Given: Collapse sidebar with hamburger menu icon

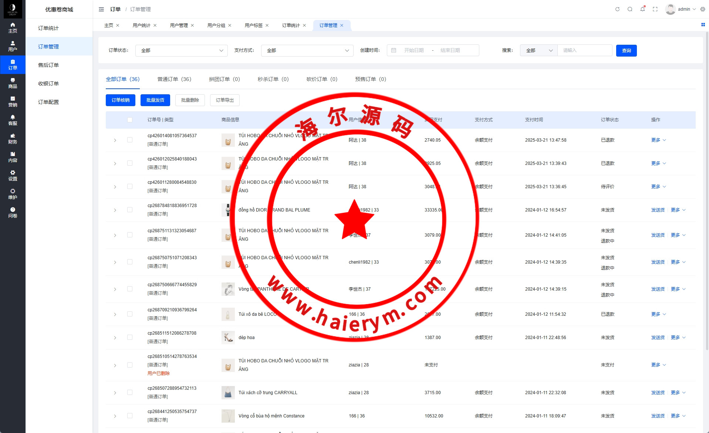Looking at the screenshot, I should [101, 9].
